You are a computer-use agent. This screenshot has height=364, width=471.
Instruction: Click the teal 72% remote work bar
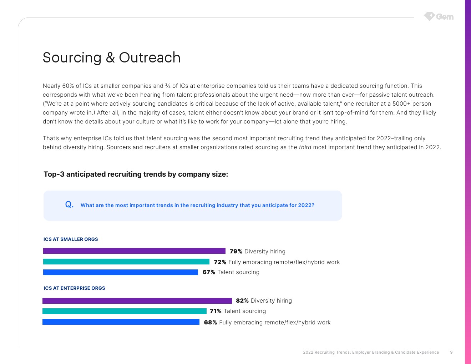point(126,262)
